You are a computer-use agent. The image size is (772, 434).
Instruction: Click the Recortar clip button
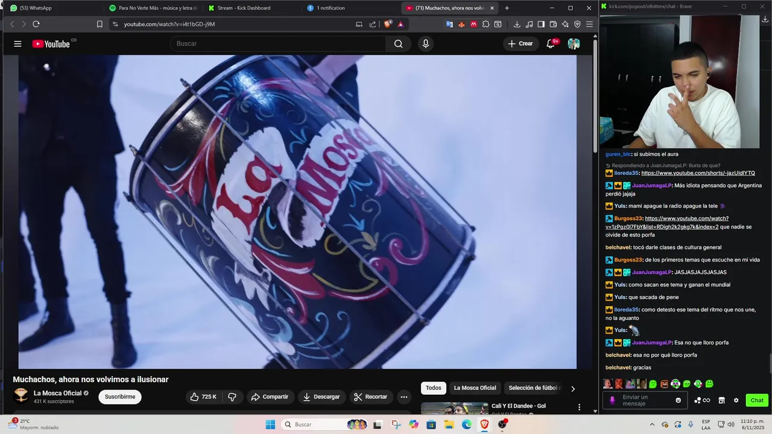coord(370,397)
